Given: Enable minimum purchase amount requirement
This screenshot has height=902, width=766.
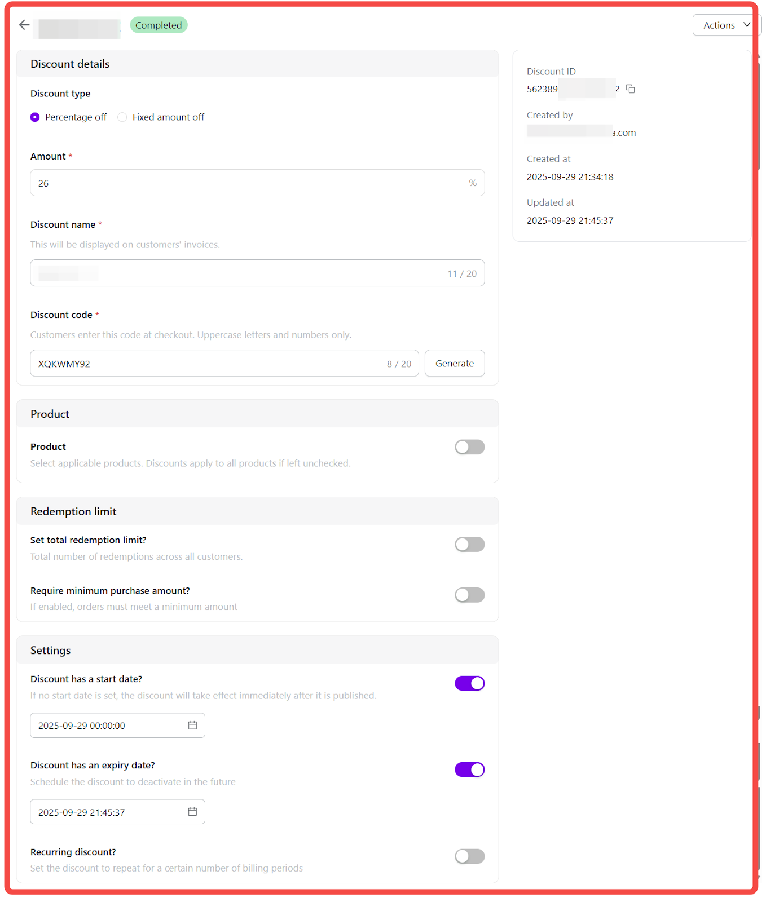Looking at the screenshot, I should point(469,595).
